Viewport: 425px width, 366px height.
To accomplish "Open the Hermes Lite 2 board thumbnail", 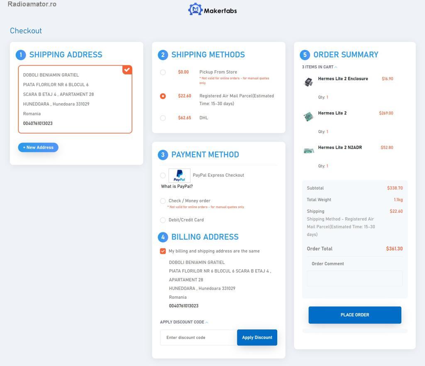I will coord(308,116).
